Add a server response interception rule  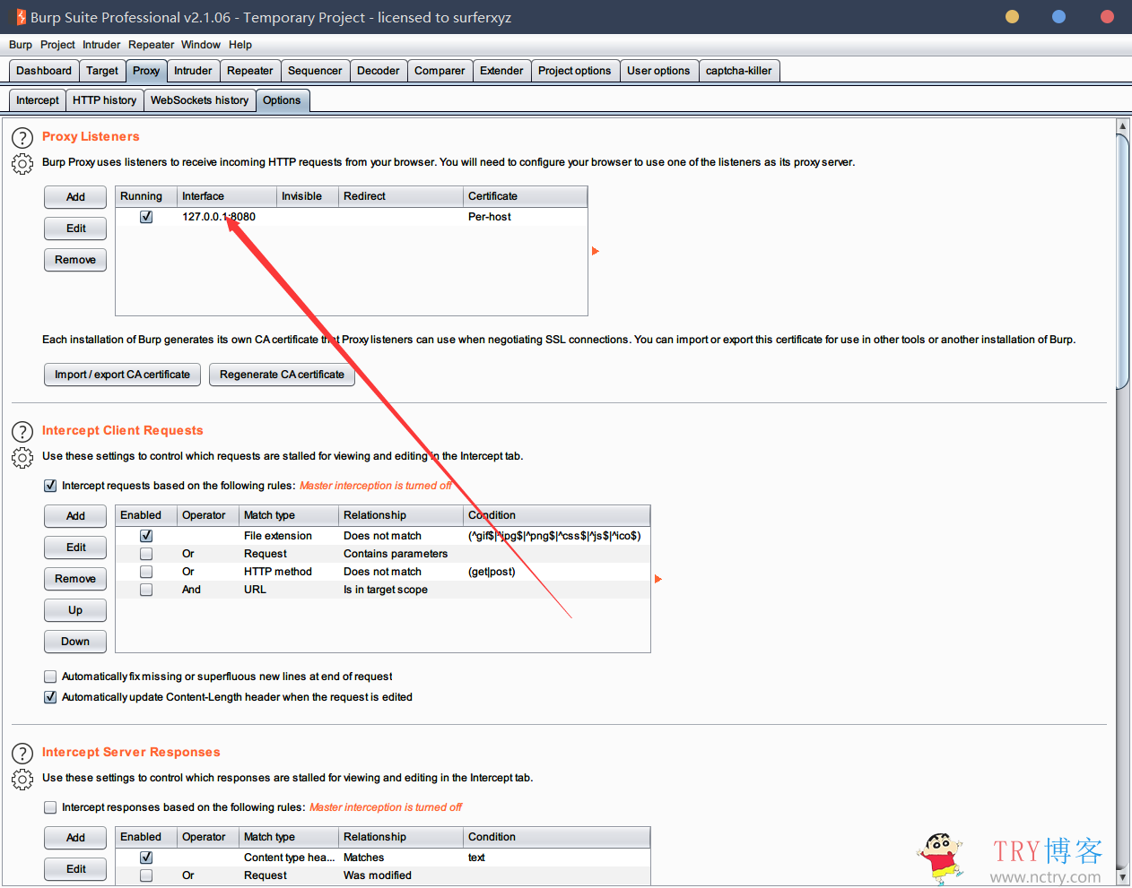click(75, 838)
